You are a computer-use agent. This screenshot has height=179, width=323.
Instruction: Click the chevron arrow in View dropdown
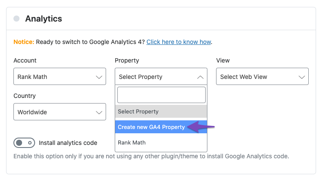pyautogui.click(x=302, y=77)
